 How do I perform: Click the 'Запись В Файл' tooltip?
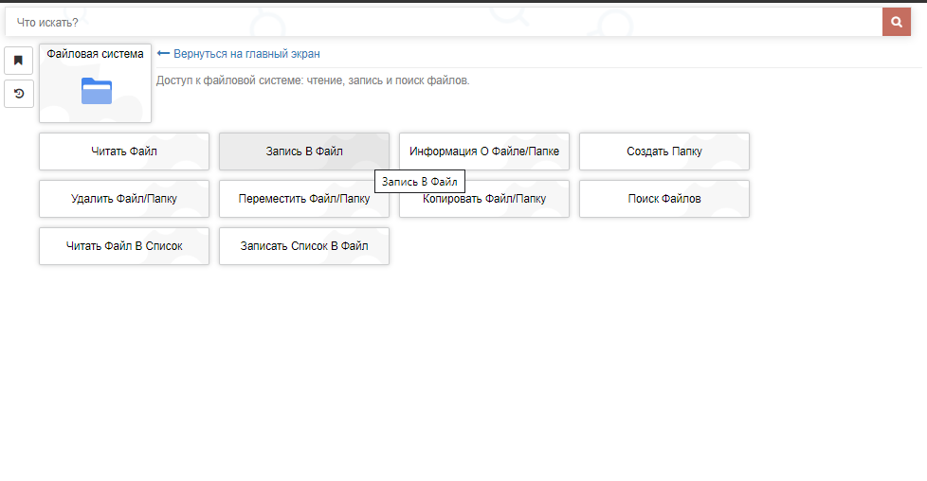pyautogui.click(x=420, y=181)
